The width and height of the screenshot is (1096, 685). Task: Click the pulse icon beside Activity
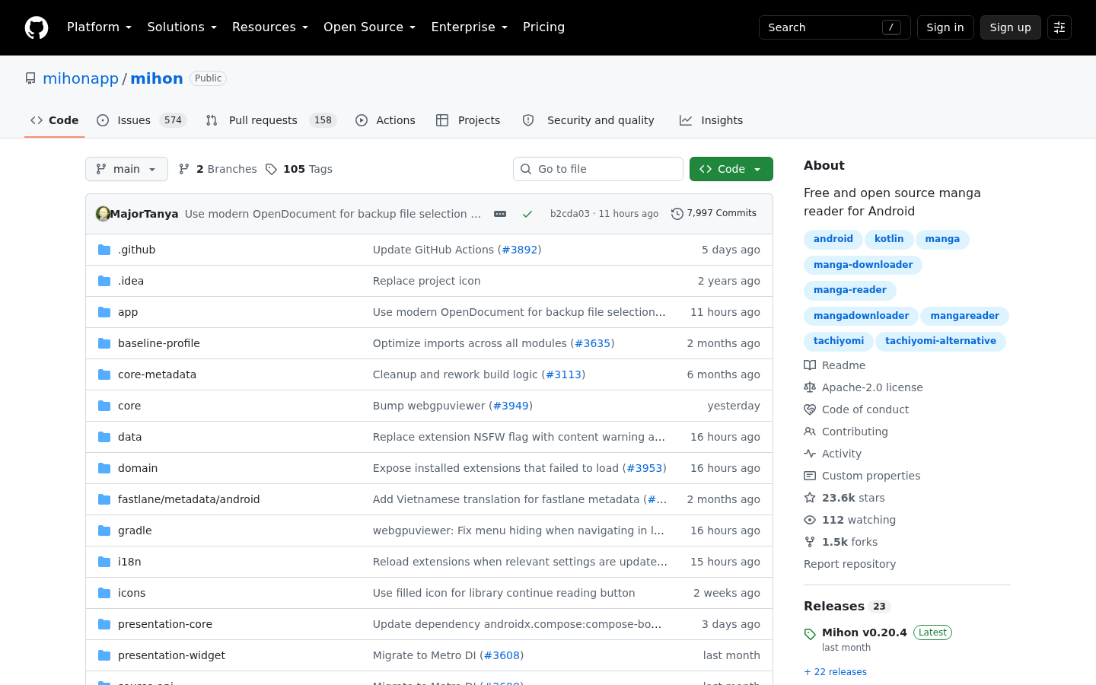[x=810, y=454]
